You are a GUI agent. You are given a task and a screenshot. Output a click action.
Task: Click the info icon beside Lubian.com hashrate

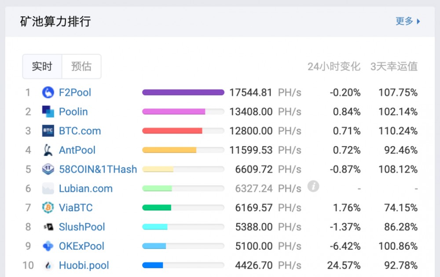(313, 186)
